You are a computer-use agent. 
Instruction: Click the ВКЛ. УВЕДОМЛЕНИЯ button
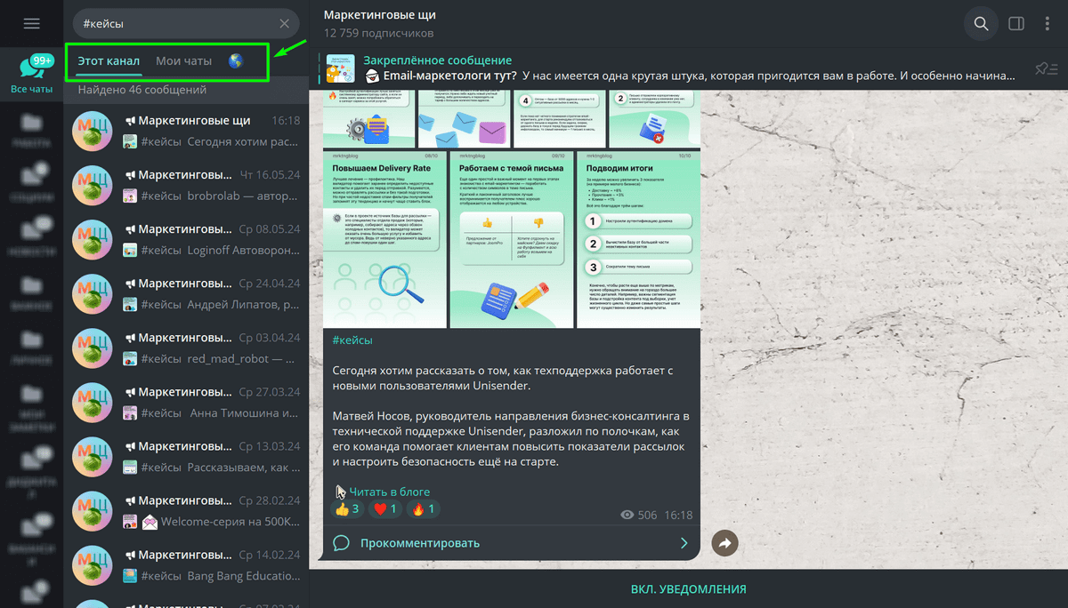[688, 589]
